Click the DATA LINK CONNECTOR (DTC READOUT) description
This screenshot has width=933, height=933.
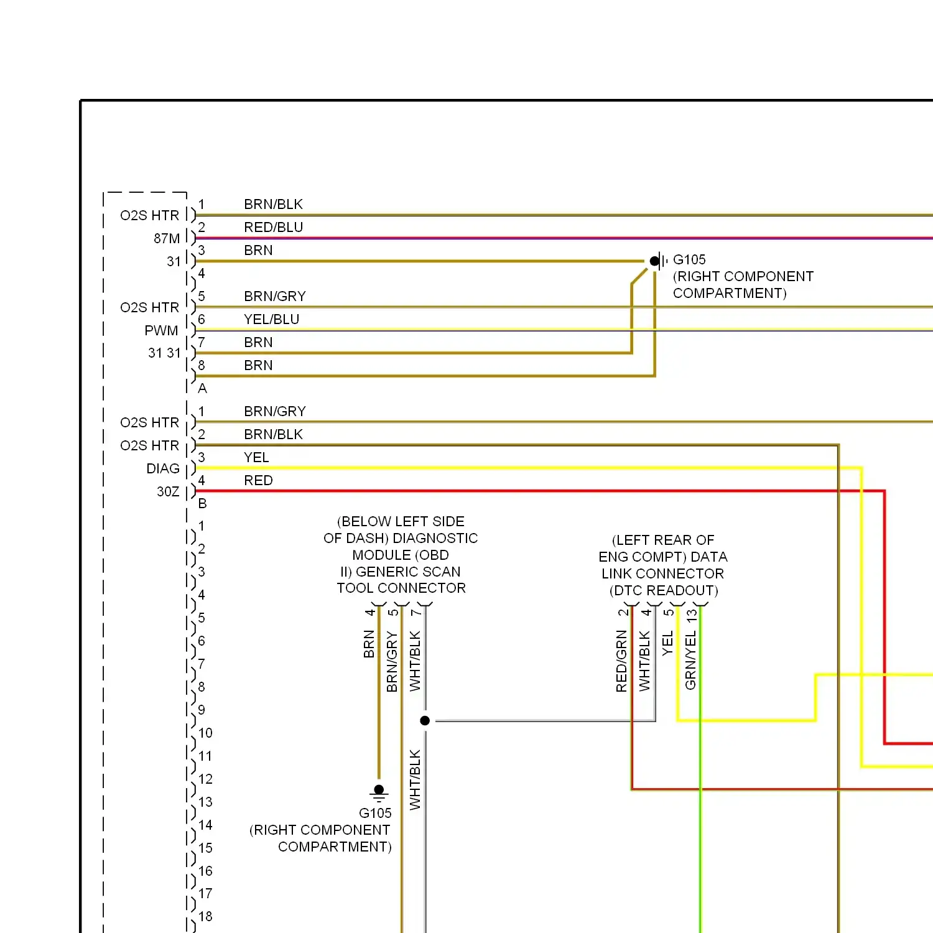tap(663, 565)
